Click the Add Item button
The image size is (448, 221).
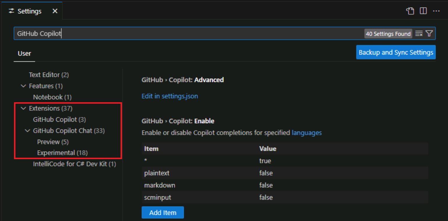163,213
